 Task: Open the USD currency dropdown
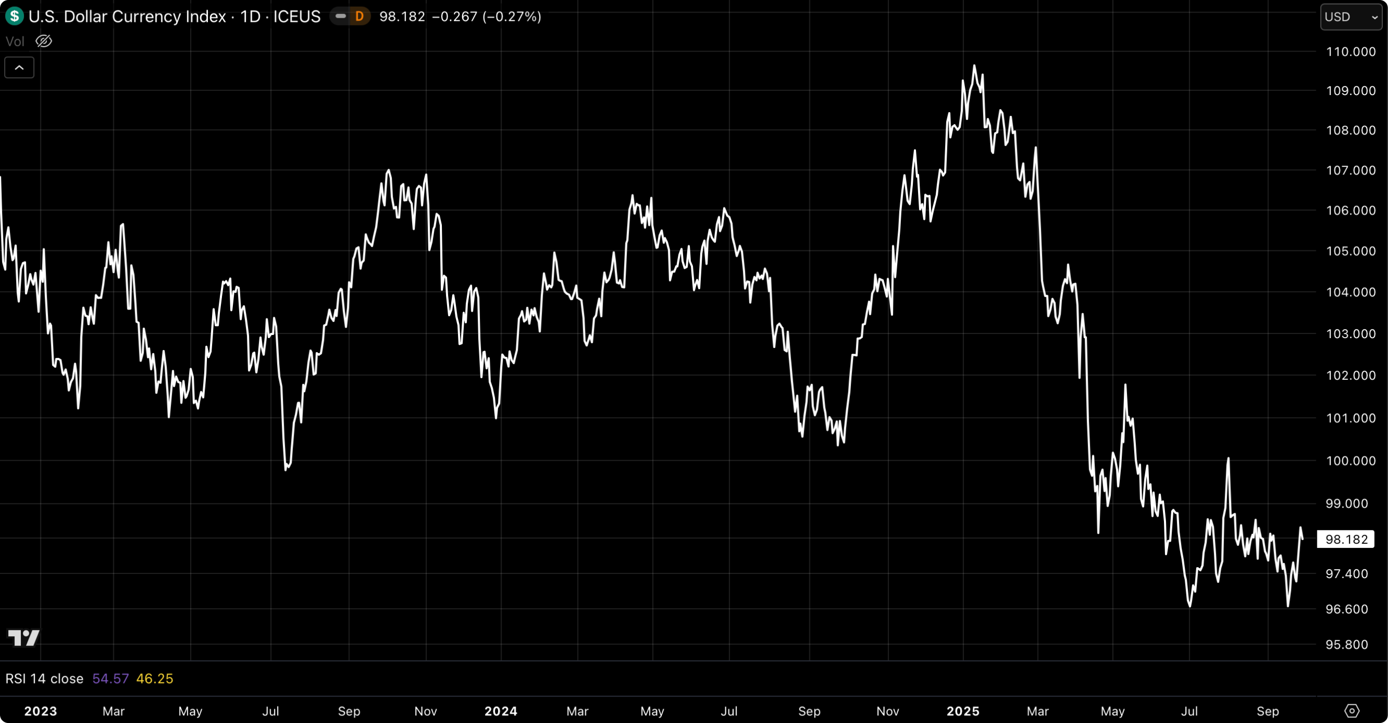click(x=1351, y=17)
